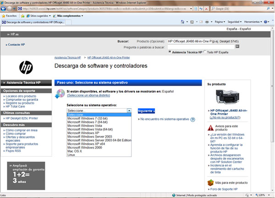Select Todo HP España radio button
This screenshot has width=275, height=198.
click(x=205, y=52)
